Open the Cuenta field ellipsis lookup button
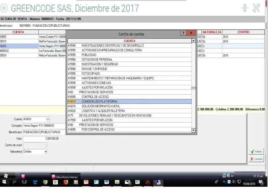The width and height of the screenshot is (268, 189). [x=48, y=119]
